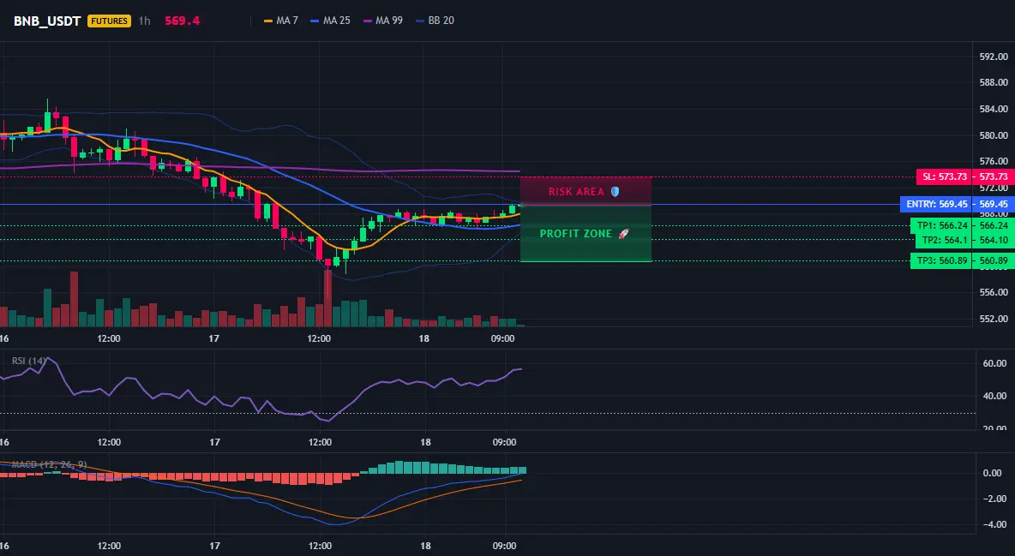Click the TP3: 560.89 price tag
This screenshot has height=556, width=1015.
pos(942,260)
